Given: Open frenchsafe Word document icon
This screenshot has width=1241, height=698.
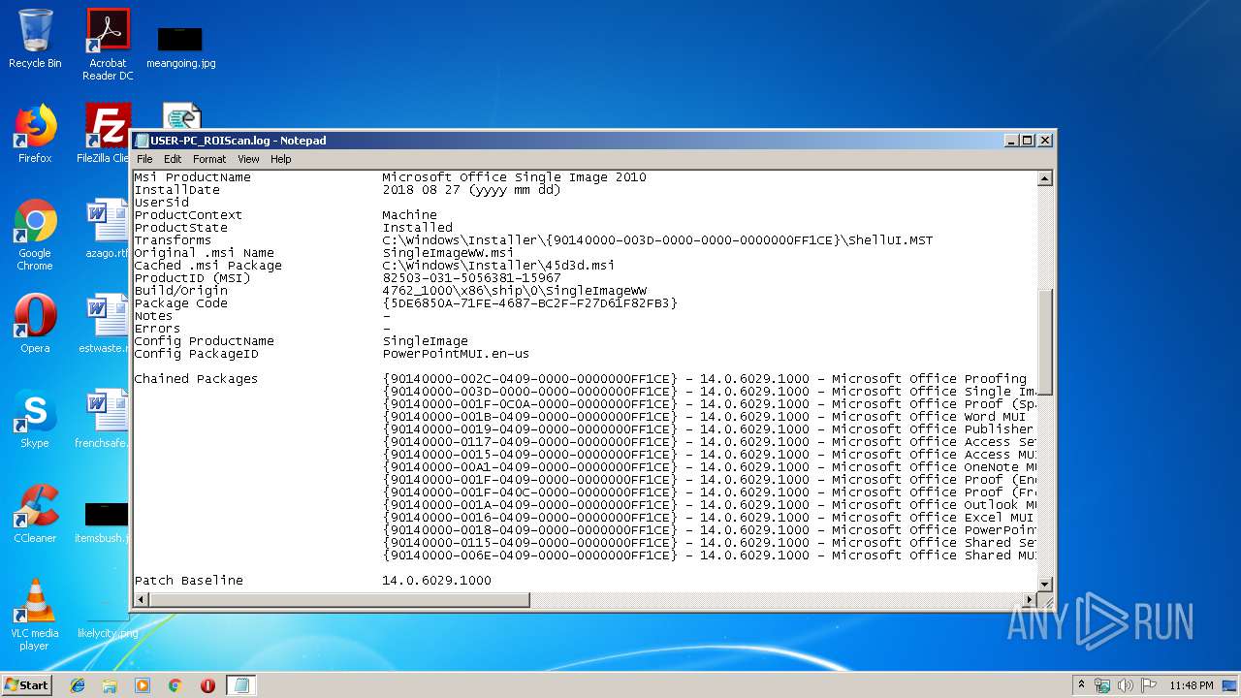Looking at the screenshot, I should pyautogui.click(x=103, y=418).
